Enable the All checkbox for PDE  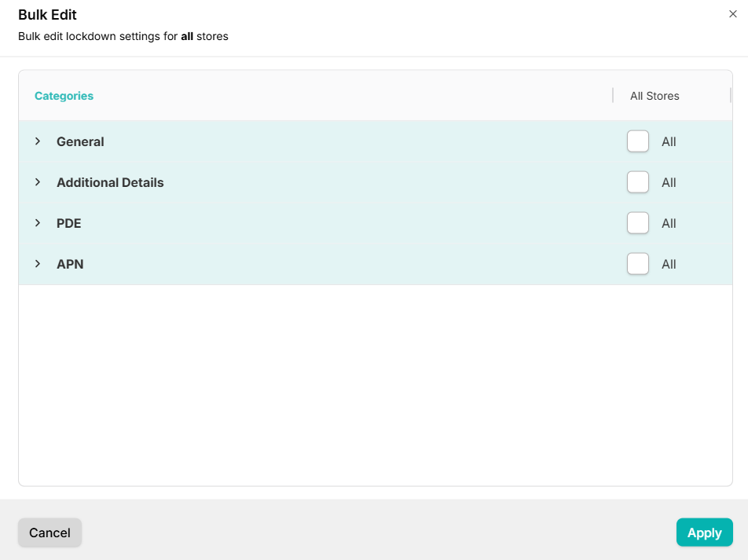637,223
